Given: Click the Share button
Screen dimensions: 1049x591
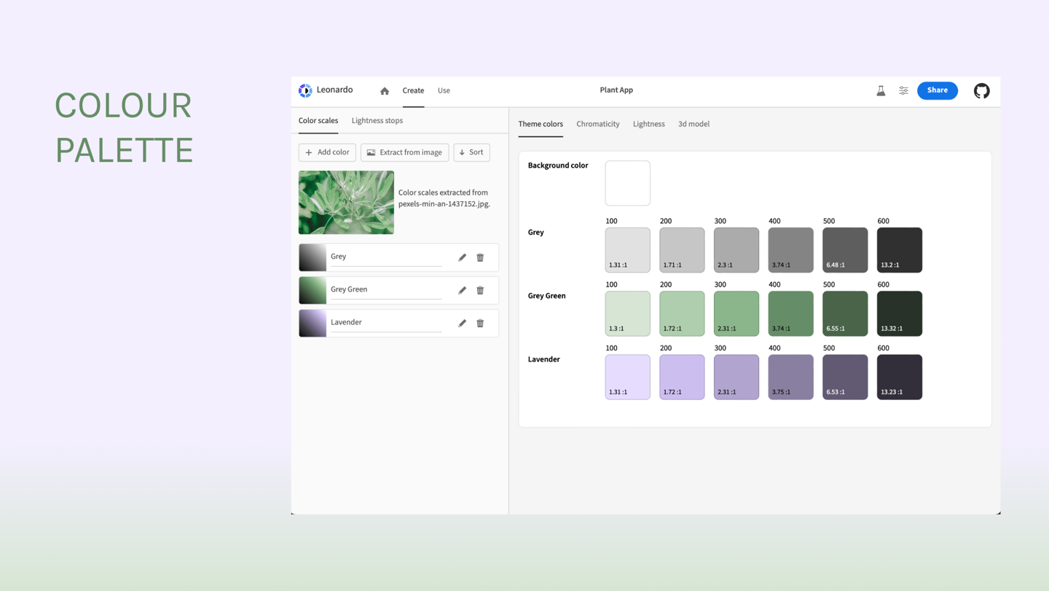Looking at the screenshot, I should point(937,90).
